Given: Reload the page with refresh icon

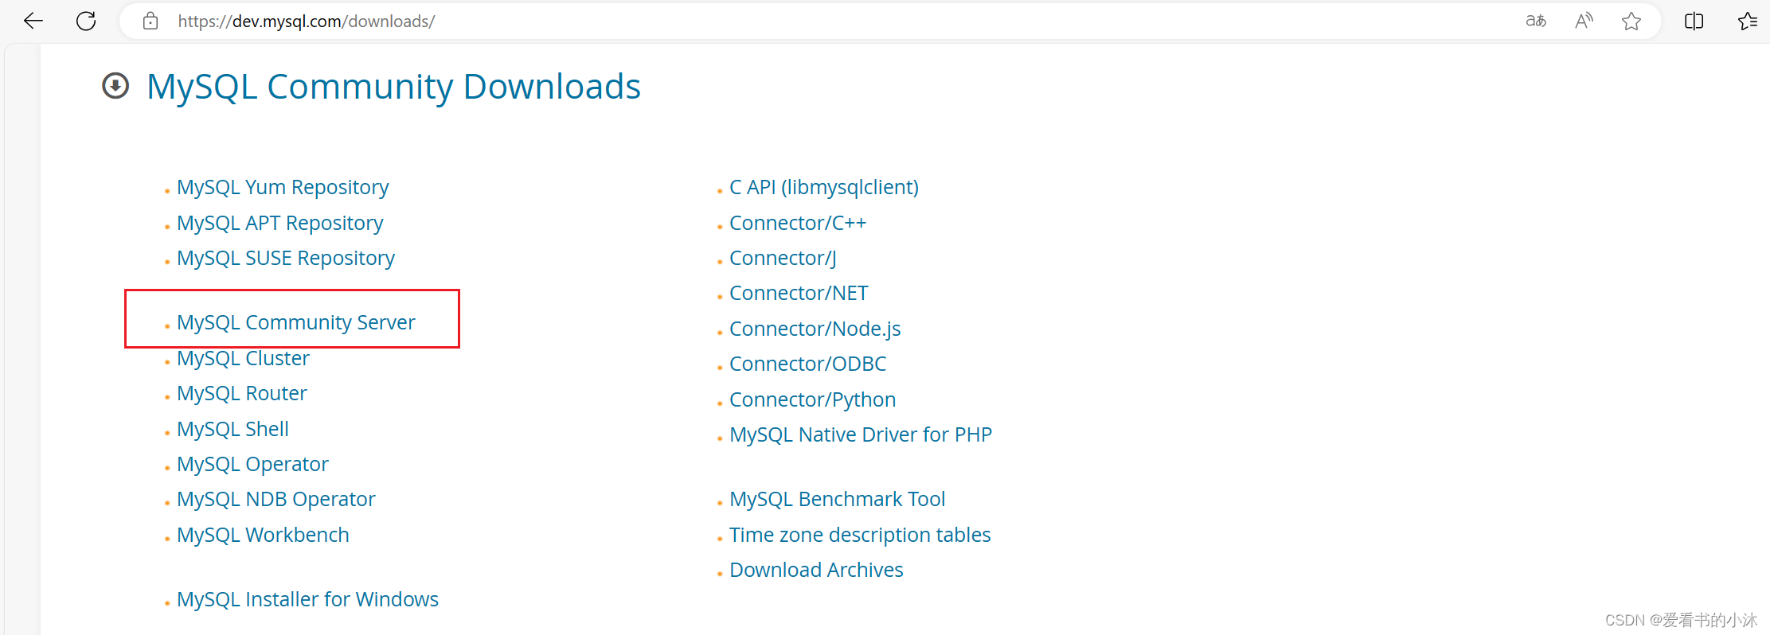Looking at the screenshot, I should [x=86, y=21].
